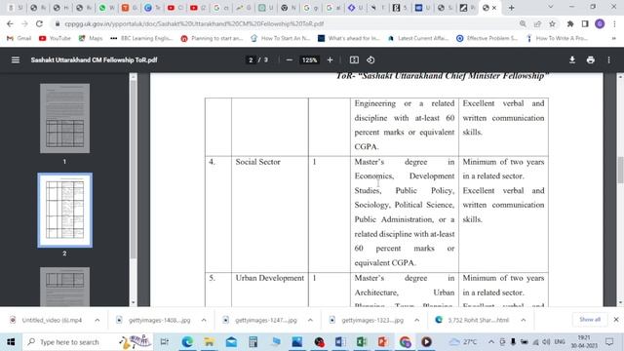Go forward in browser history

[24, 23]
